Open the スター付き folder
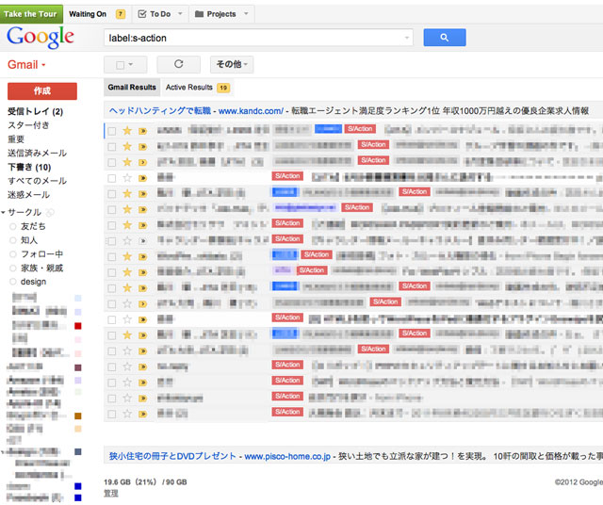 (x=28, y=125)
